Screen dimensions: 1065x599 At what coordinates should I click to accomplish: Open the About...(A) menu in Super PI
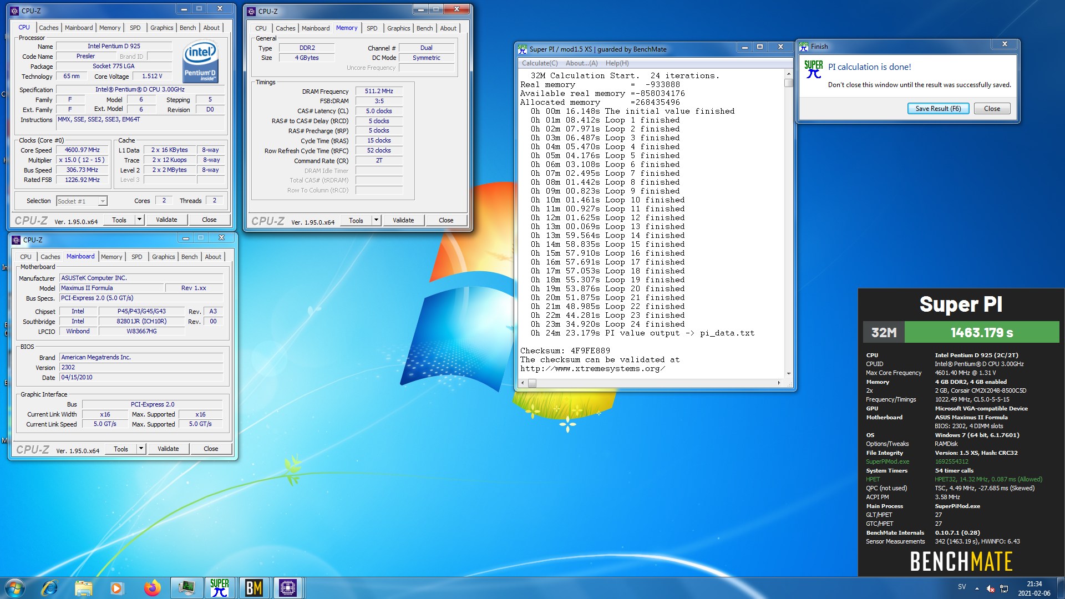tap(581, 63)
